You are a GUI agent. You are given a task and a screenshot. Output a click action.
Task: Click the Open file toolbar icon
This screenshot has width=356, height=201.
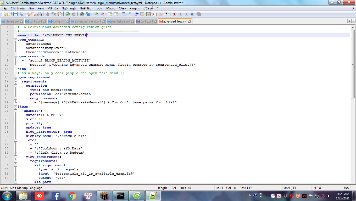(x=9, y=14)
